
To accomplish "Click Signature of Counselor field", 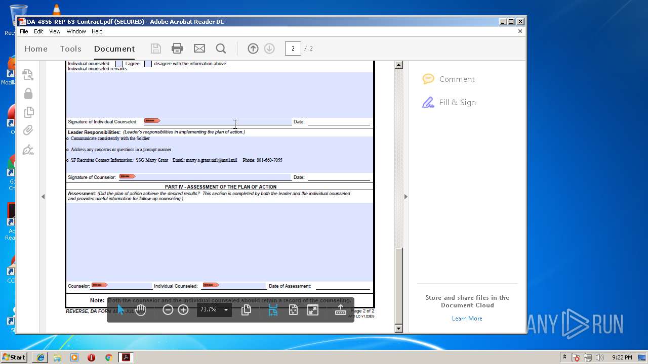I will click(205, 177).
